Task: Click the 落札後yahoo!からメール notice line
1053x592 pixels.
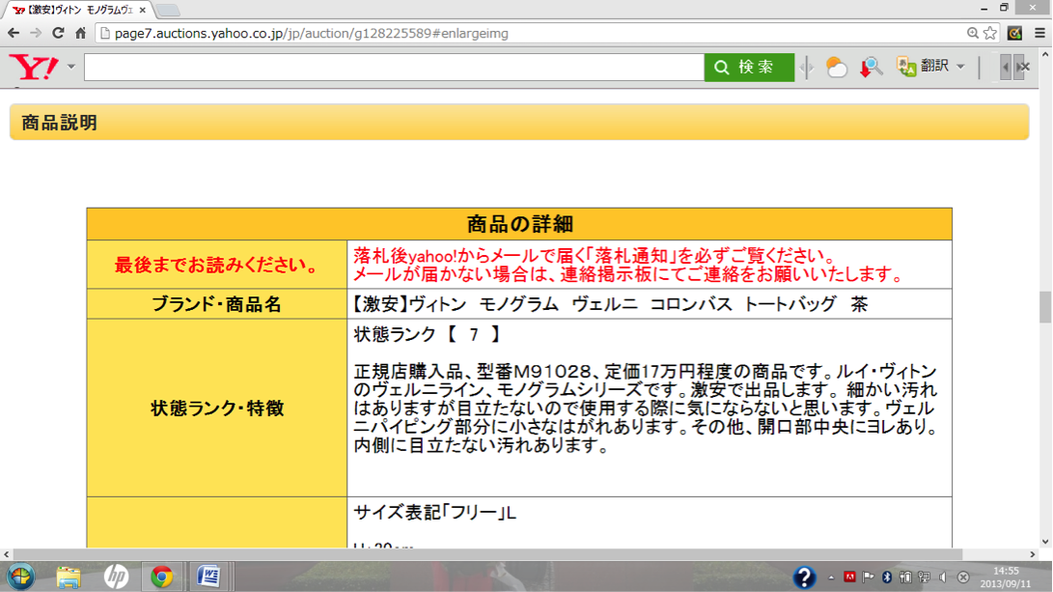Action: click(595, 255)
